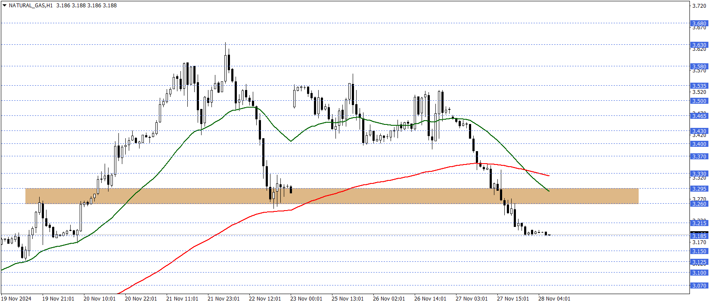
Task: Click the 20 Nov 22:01 time label
Action: [x=141, y=299]
